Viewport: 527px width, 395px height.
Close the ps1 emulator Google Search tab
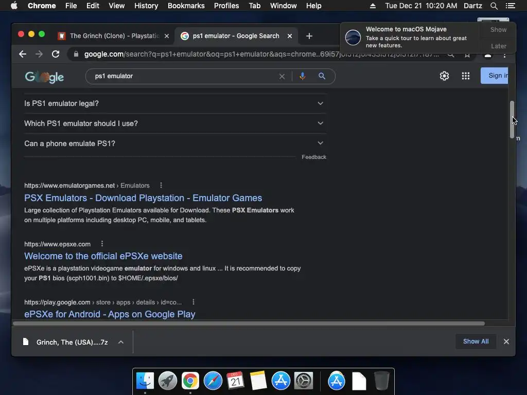point(290,36)
